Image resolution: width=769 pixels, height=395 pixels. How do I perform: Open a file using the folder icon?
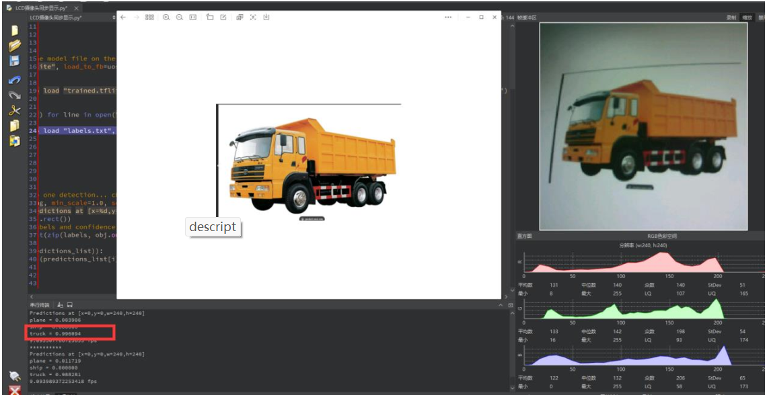[x=15, y=46]
